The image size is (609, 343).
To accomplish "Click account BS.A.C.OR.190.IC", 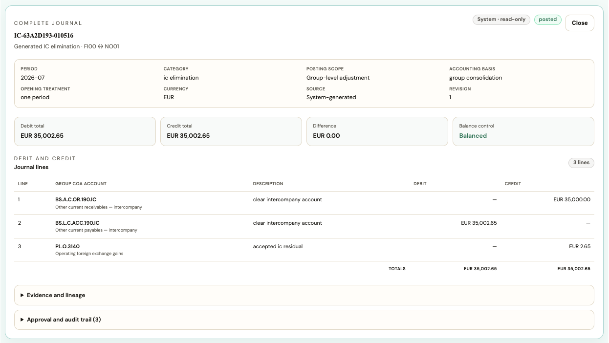I will 76,199.
